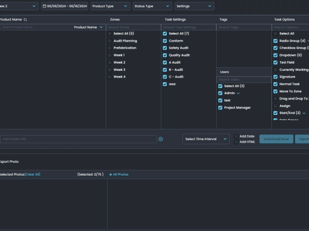Screen dimensions: 309x231
Task: Open the Status Type dropdown
Action: 152,6
